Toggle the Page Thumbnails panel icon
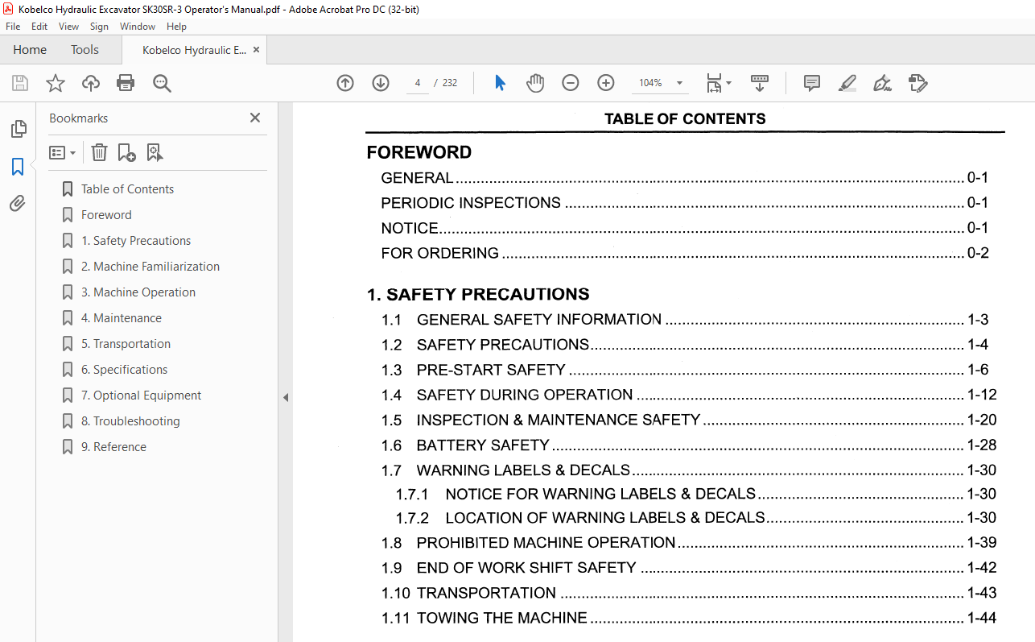The width and height of the screenshot is (1035, 642). (x=18, y=129)
